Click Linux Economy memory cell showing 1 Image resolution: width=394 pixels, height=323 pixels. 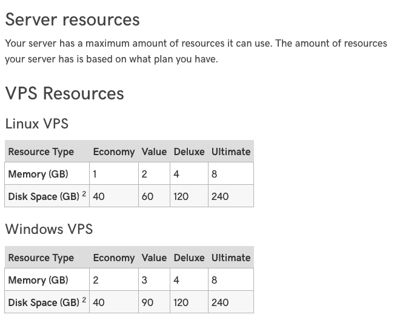114,174
